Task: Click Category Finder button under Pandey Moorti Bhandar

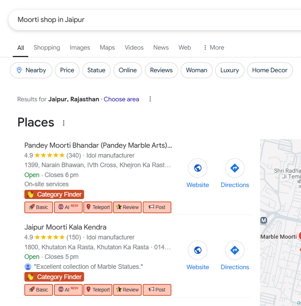Action: click(x=54, y=194)
